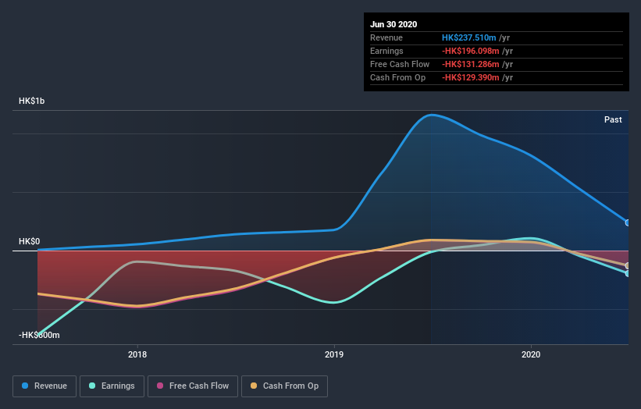This screenshot has height=409, width=641.
Task: Select the Cash From Op endpoint marker
Action: 628,266
